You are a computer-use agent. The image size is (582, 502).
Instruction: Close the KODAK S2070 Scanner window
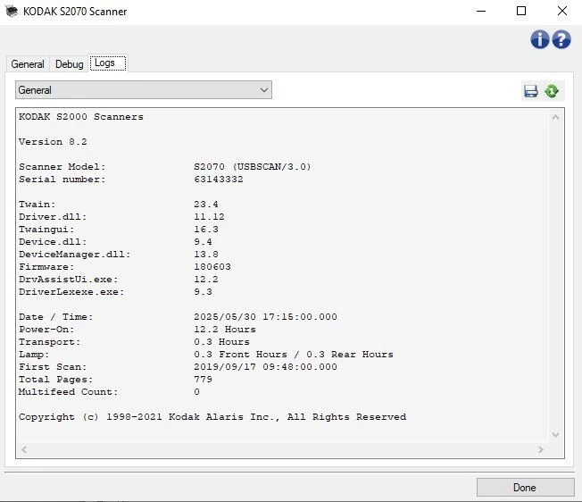562,11
